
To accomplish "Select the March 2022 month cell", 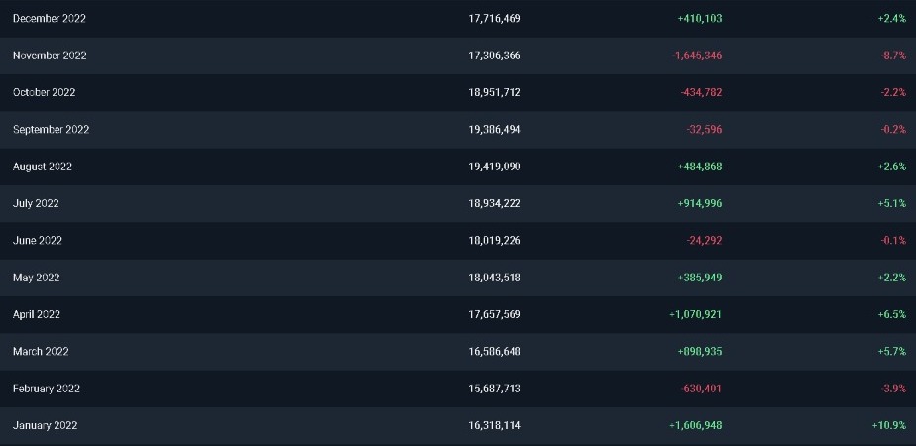I will point(41,352).
